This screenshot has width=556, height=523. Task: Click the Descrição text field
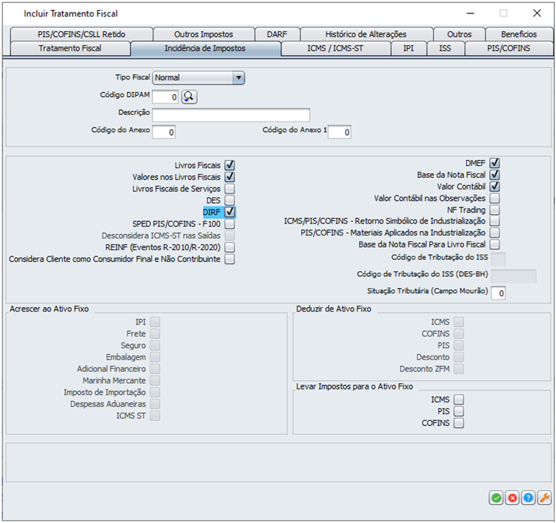click(231, 115)
